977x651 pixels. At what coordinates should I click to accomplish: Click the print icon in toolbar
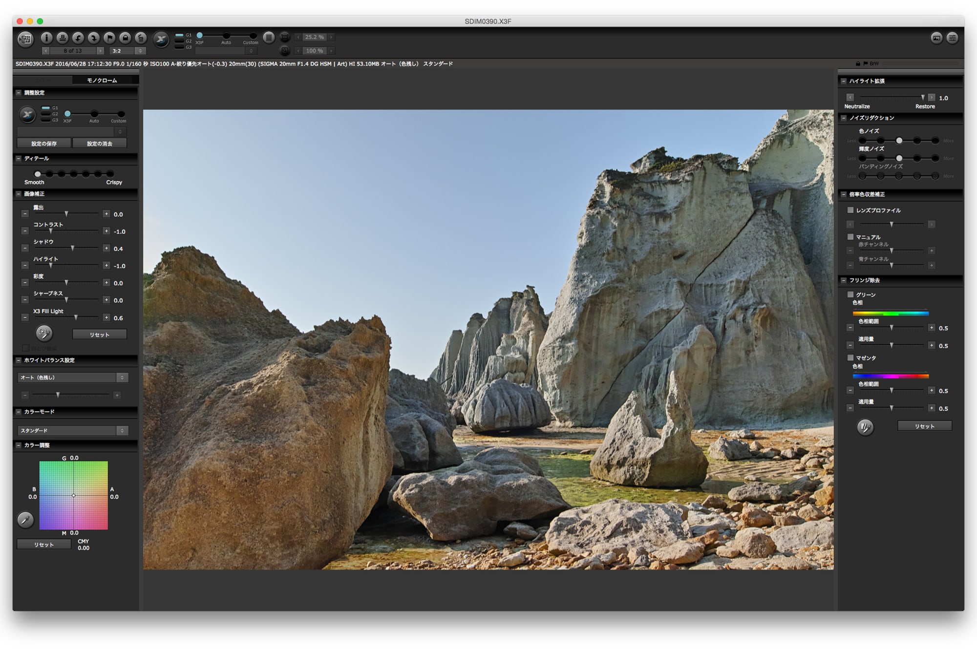coord(62,38)
